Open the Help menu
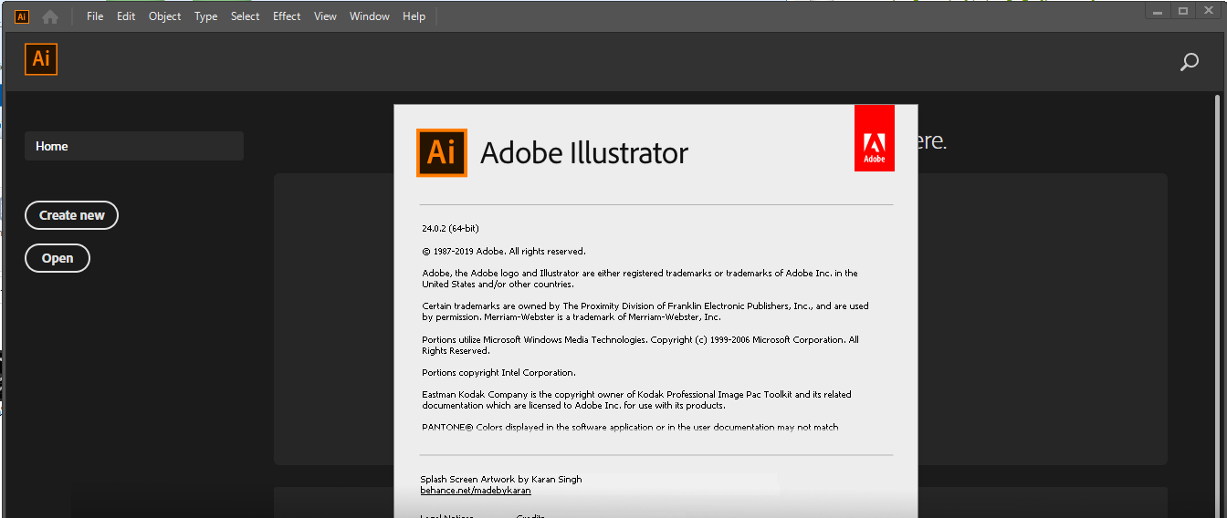Screen dimensions: 1227x518 pos(414,16)
